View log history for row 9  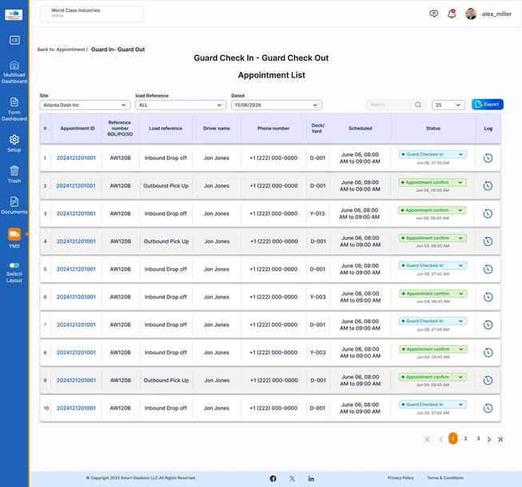tap(488, 380)
